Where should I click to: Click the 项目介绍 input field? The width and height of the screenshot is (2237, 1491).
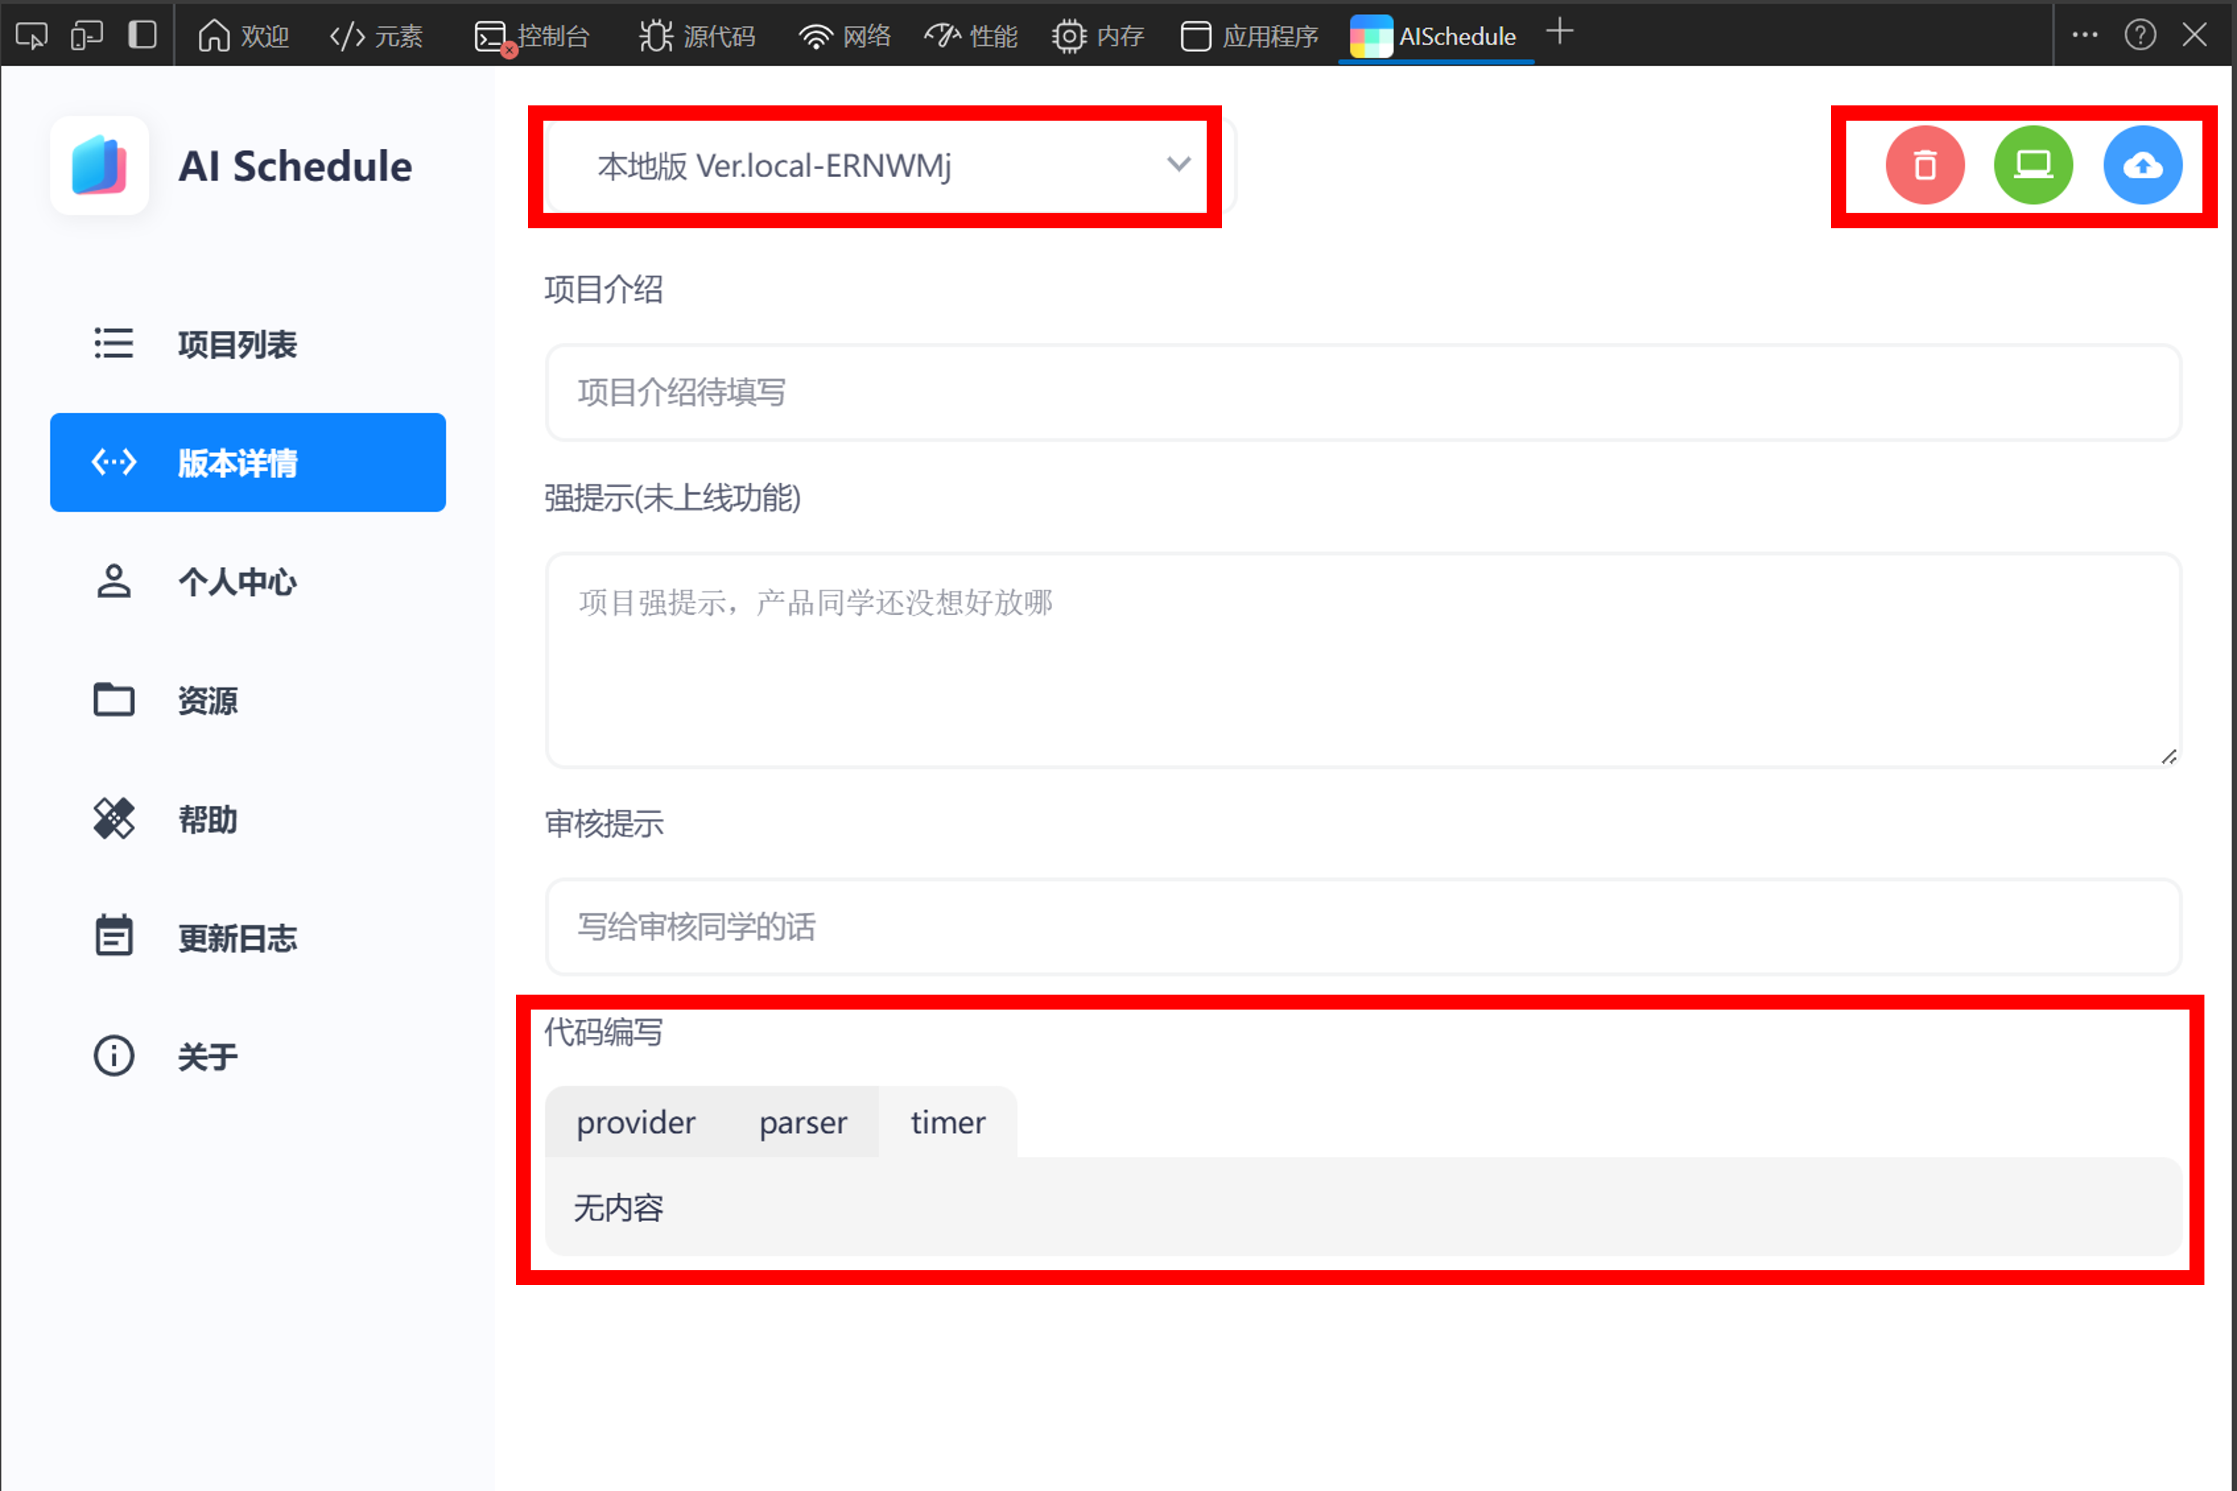click(1362, 393)
